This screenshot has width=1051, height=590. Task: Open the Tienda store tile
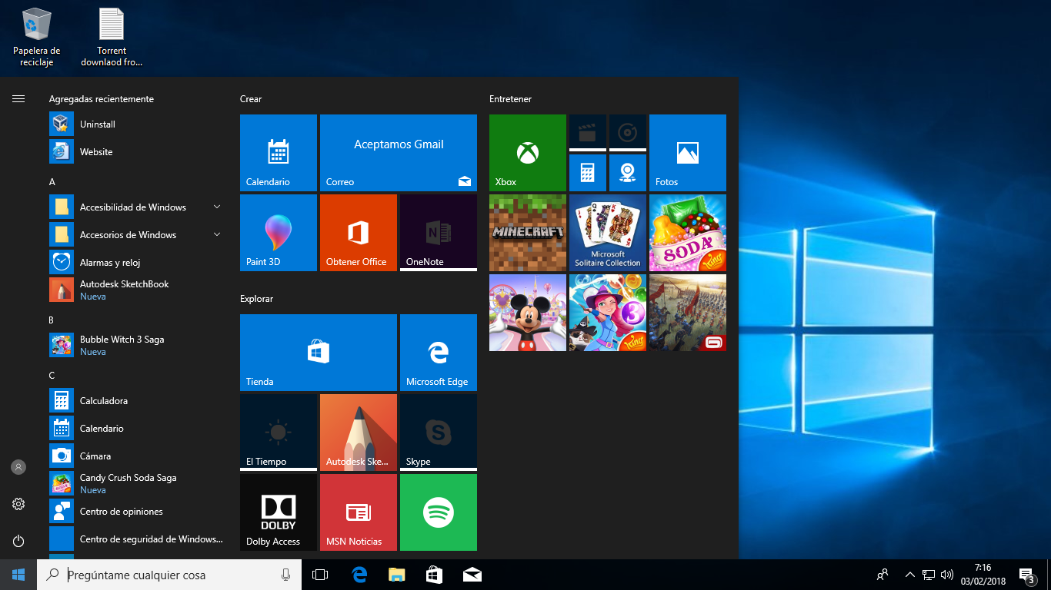pos(319,353)
